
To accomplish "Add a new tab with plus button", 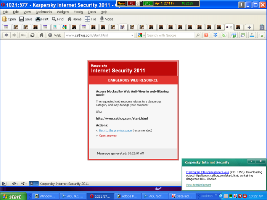I will click(x=249, y=27).
